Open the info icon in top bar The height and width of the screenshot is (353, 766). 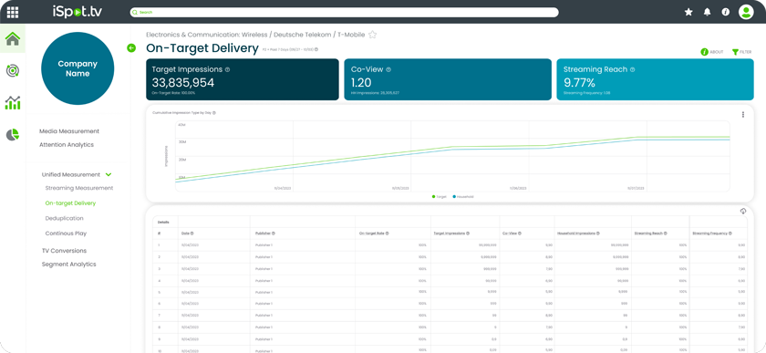[x=726, y=12]
